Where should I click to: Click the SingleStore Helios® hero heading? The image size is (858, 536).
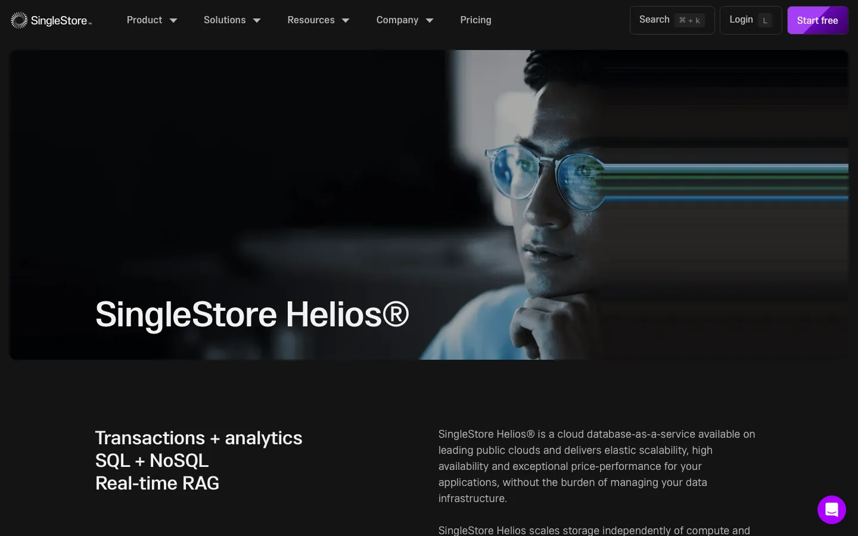coord(252,314)
